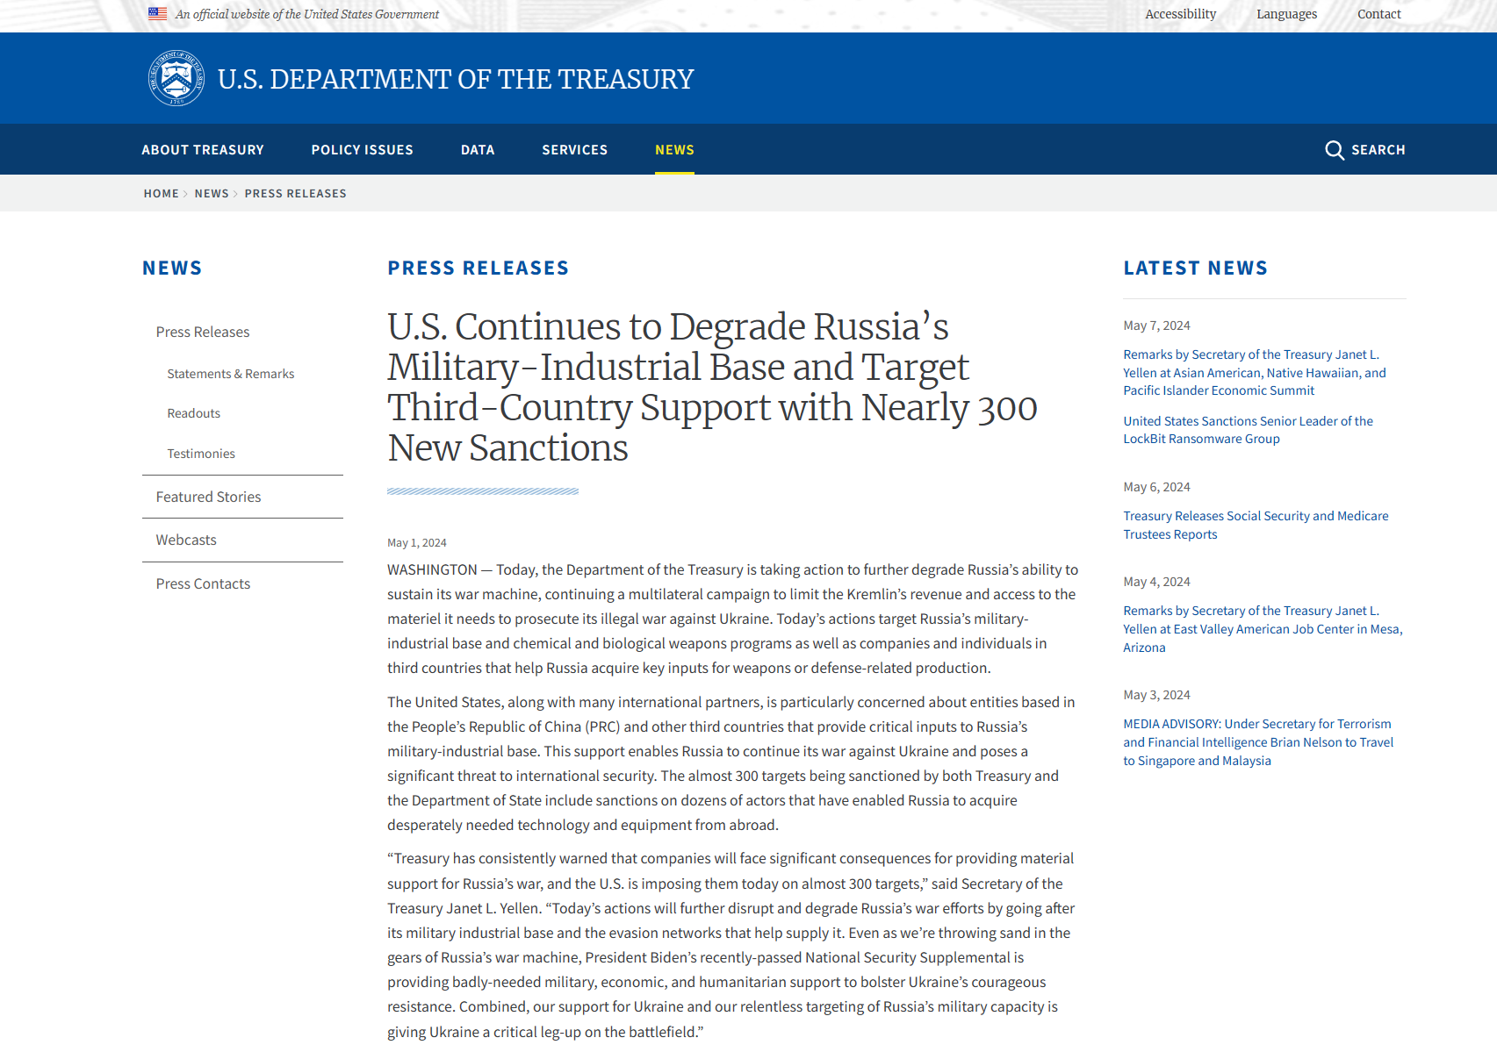Open the East Valley American Job Center remarks link
This screenshot has width=1497, height=1052.
pos(1263,629)
